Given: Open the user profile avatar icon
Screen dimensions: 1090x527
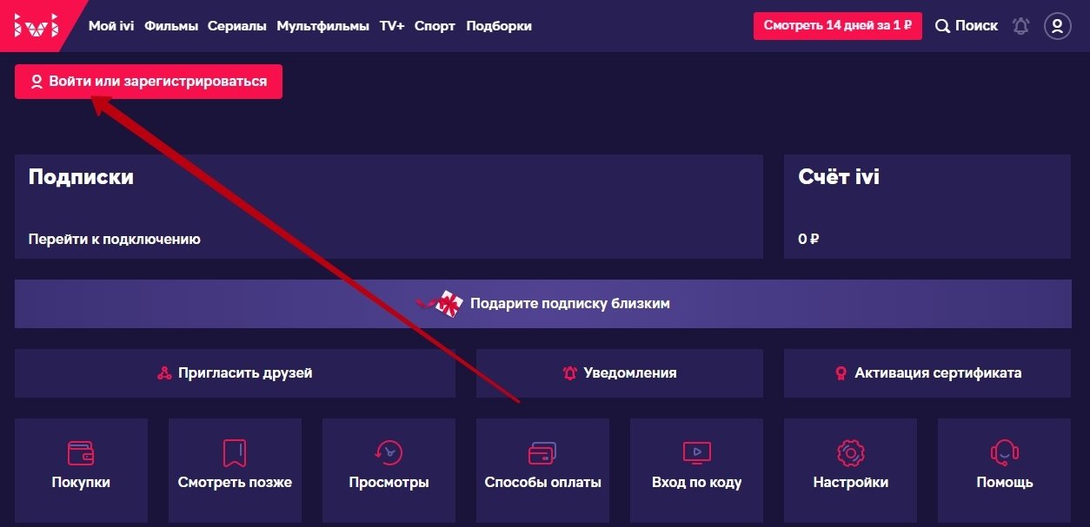Looking at the screenshot, I should point(1057,26).
